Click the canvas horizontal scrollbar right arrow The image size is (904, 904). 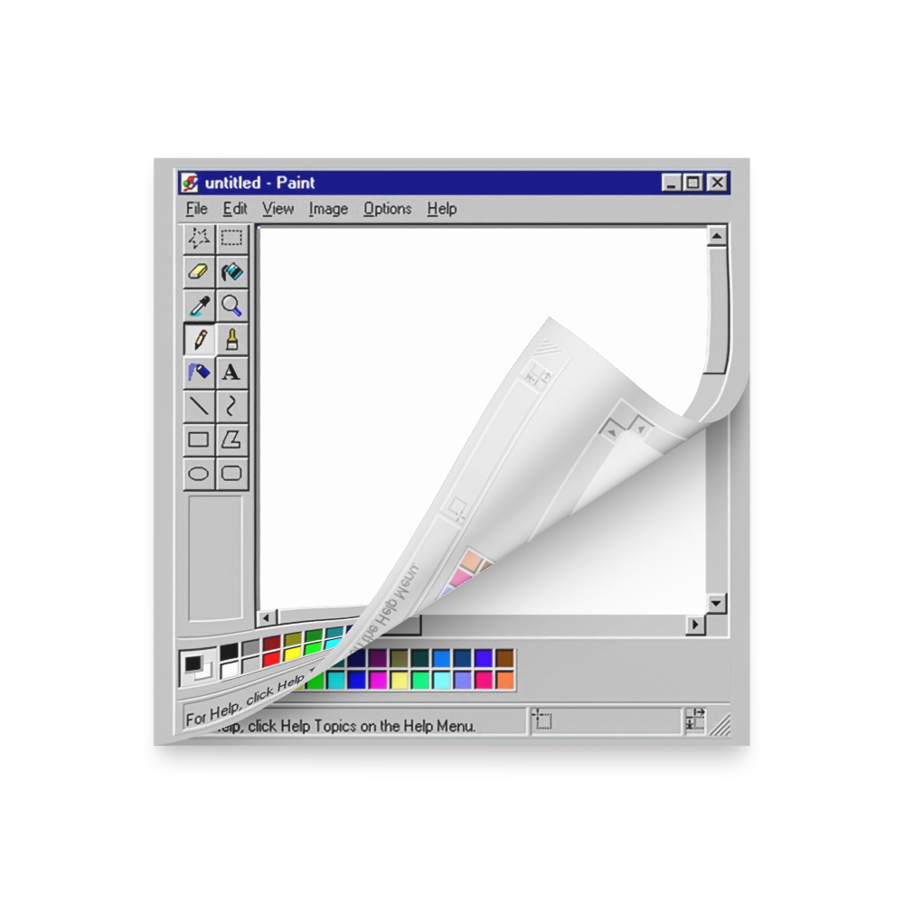pyautogui.click(x=693, y=624)
